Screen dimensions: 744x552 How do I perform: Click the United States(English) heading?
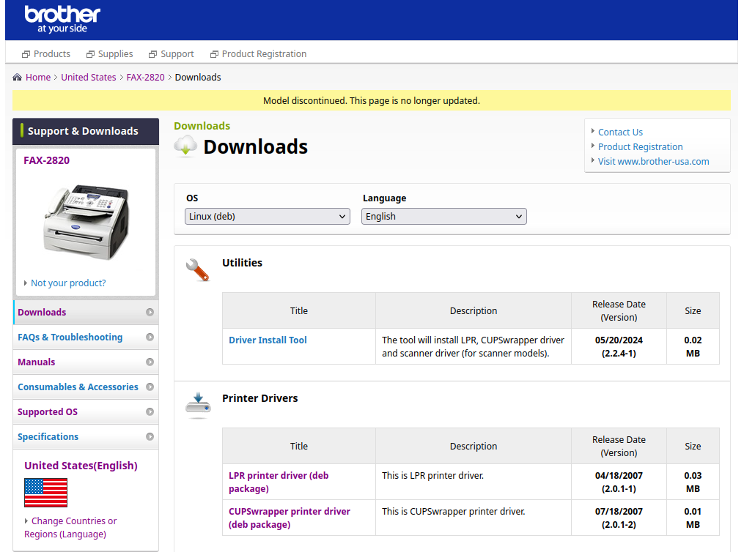click(81, 466)
